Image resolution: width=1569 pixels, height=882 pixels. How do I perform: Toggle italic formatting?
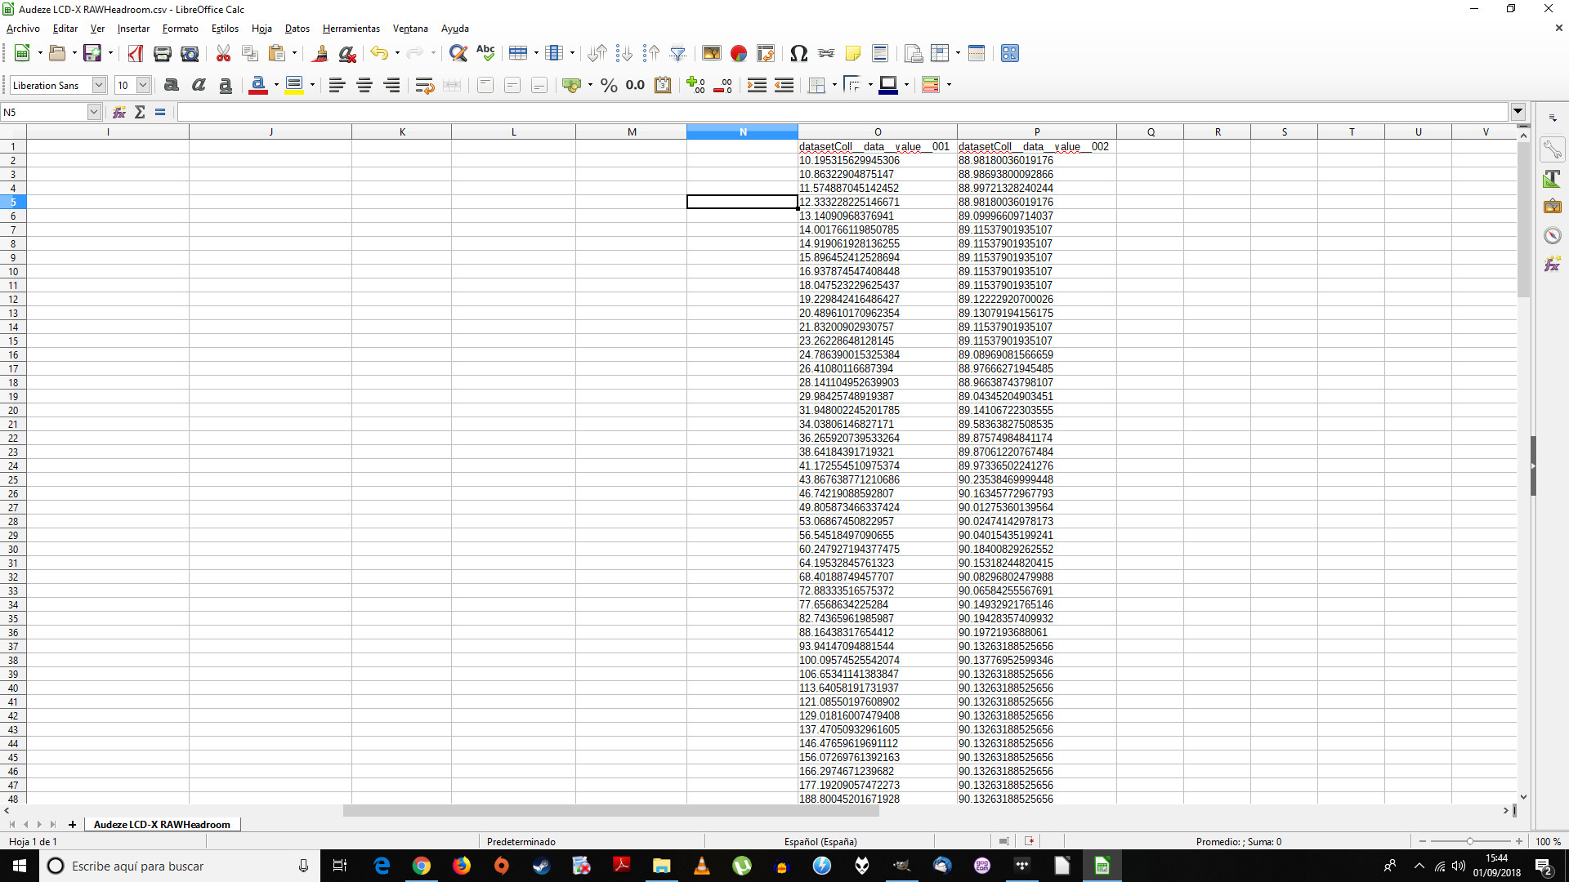pos(198,85)
